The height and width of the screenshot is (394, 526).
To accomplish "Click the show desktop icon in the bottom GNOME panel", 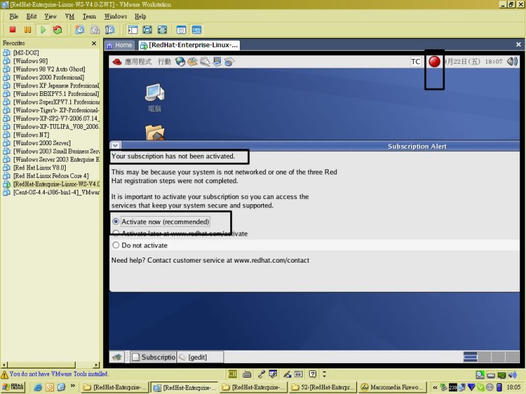I will 117,357.
